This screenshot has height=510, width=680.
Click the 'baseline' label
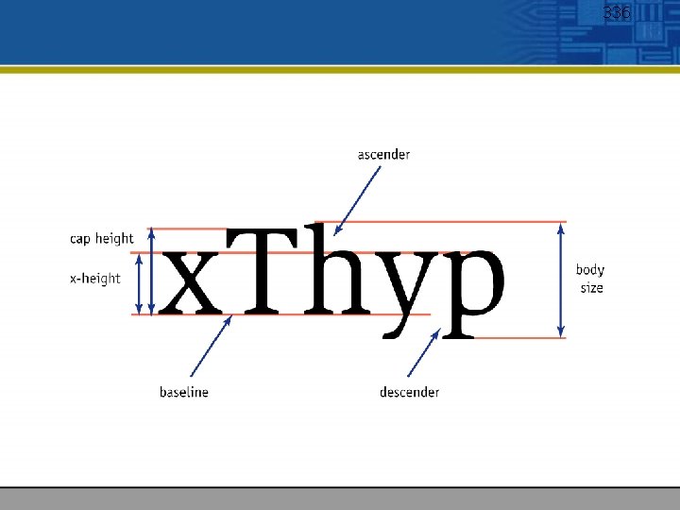tap(184, 392)
